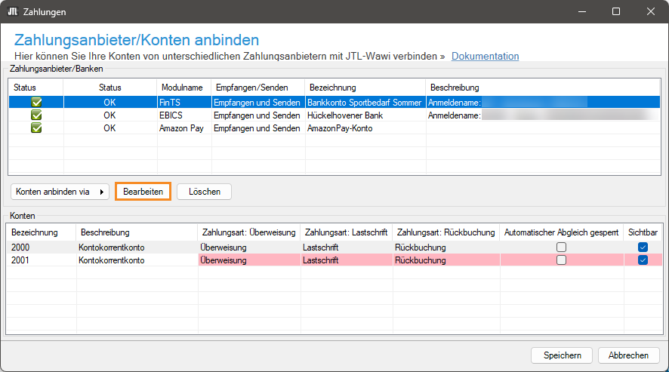This screenshot has width=669, height=372.
Task: Select the AmazonPay-Konto entry
Action: pos(340,128)
